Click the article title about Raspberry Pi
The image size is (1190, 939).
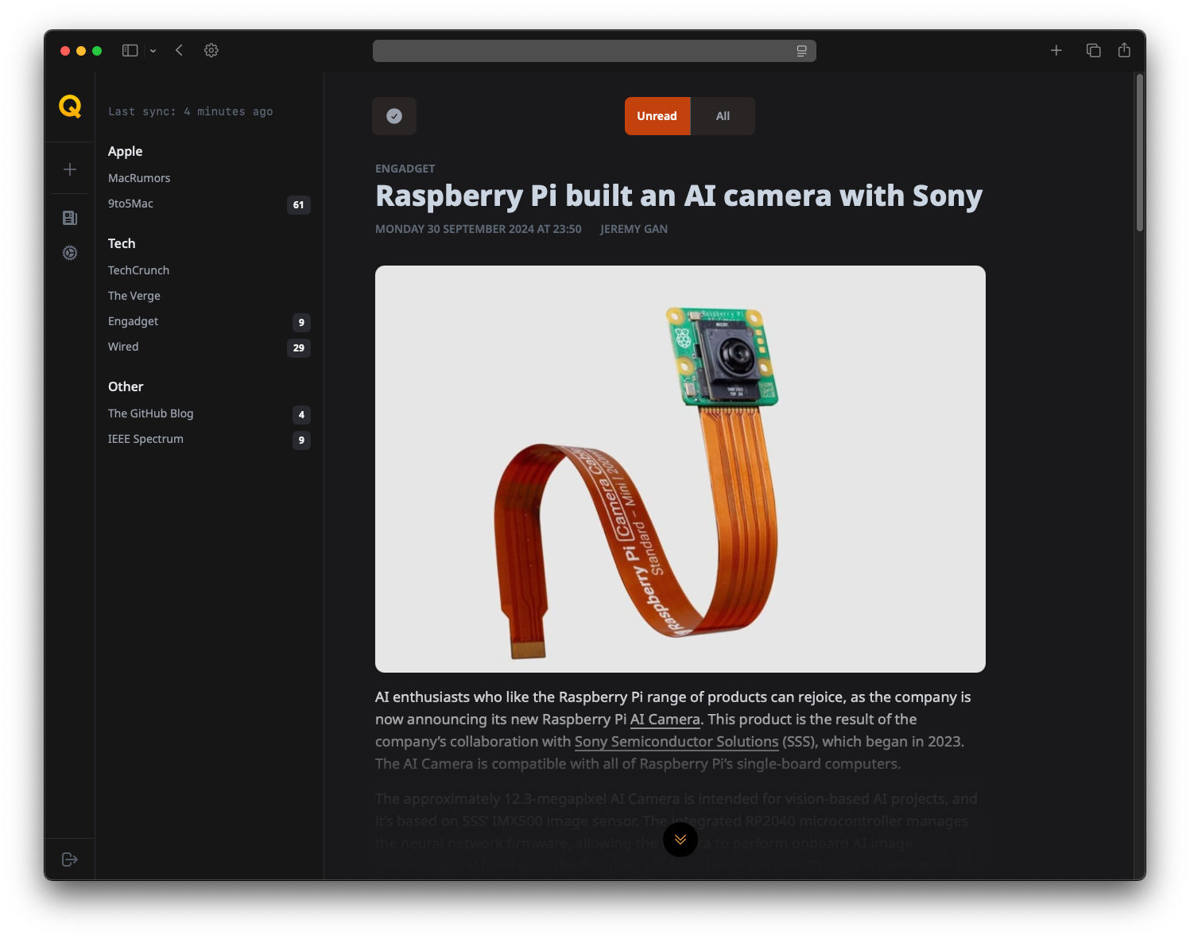tap(679, 196)
